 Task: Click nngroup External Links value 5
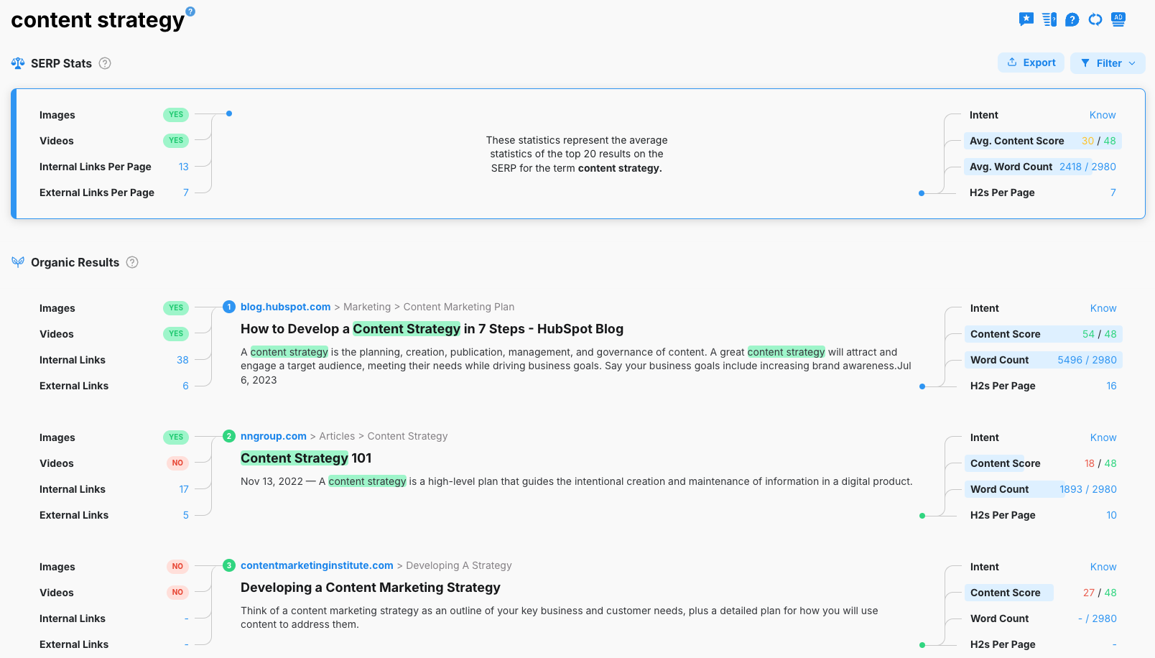[186, 515]
